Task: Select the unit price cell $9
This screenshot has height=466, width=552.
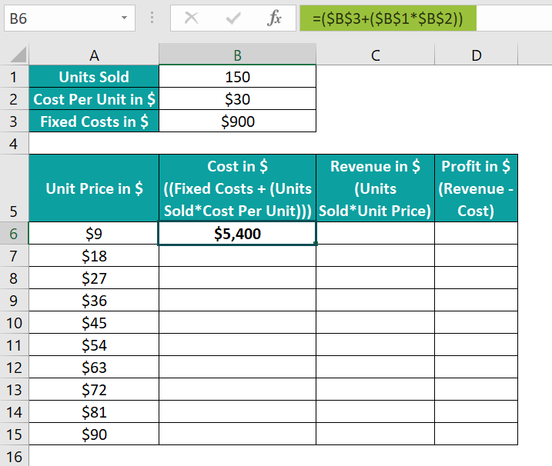Action: [94, 234]
